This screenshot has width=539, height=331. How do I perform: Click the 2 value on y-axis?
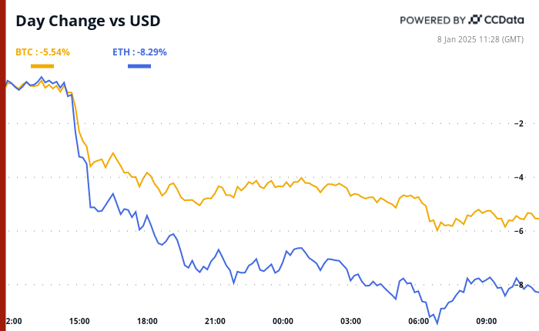click(x=521, y=123)
